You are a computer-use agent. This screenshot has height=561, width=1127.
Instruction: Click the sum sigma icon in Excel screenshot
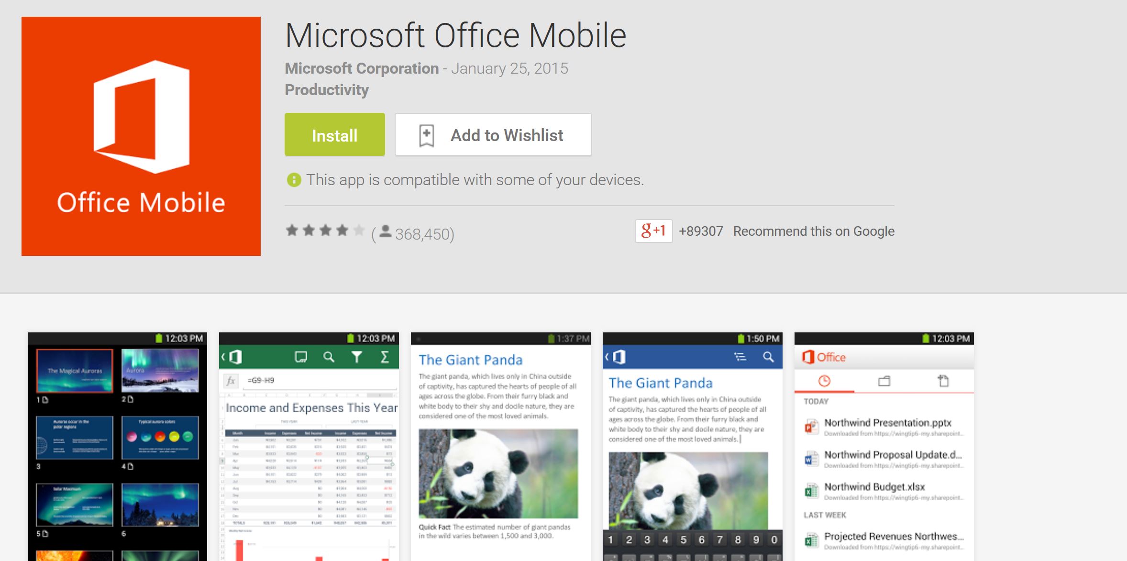[x=385, y=357]
